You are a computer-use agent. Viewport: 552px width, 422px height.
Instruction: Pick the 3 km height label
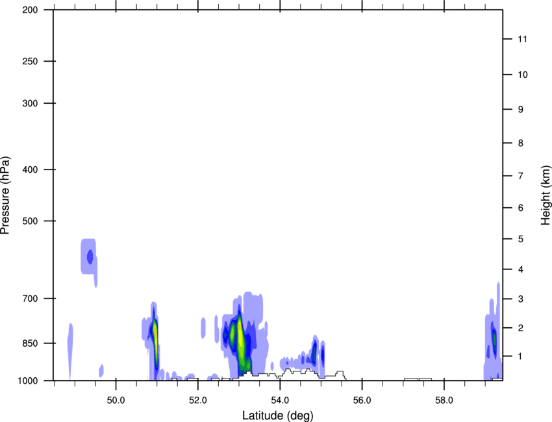pyautogui.click(x=521, y=299)
